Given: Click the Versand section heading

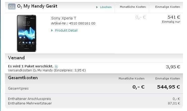Looking at the screenshot, I should point(16,58).
